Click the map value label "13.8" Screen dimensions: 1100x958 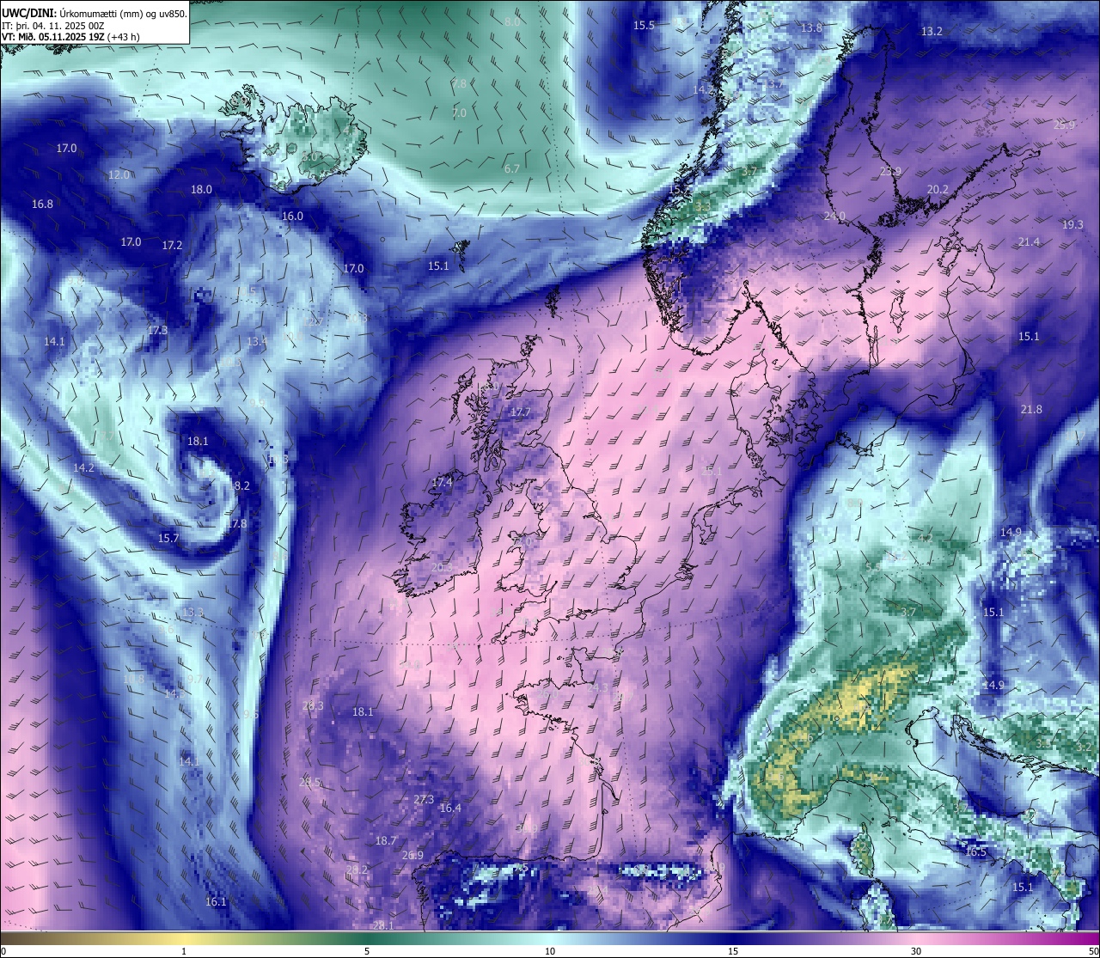click(x=811, y=28)
